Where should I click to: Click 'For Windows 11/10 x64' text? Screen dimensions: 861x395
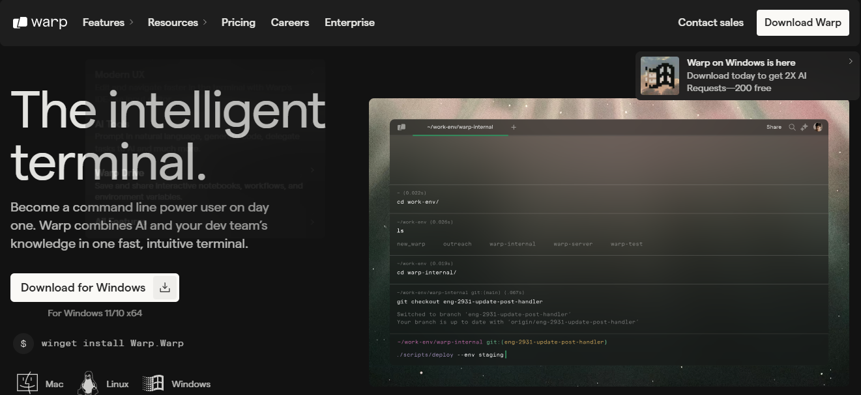[95, 313]
